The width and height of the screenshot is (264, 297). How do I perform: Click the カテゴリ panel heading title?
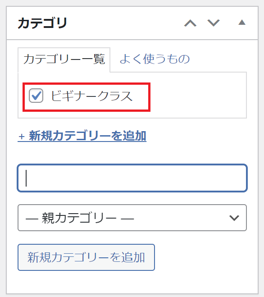(x=42, y=23)
